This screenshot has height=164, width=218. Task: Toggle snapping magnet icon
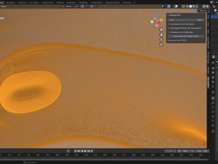tap(83, 6)
